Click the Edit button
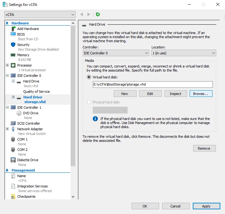 tap(150, 94)
